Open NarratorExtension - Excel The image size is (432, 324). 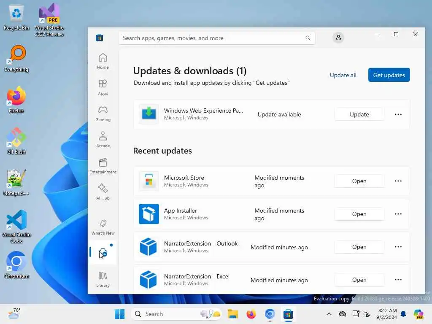pos(359,280)
